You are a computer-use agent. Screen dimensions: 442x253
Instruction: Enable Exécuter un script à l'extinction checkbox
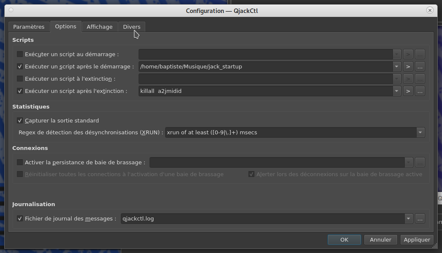(20, 79)
